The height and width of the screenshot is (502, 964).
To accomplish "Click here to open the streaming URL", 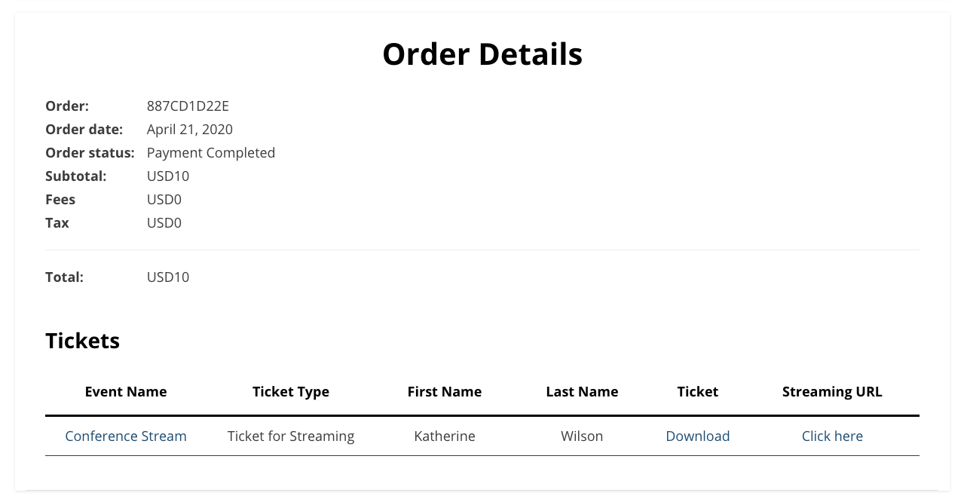I will (x=832, y=436).
